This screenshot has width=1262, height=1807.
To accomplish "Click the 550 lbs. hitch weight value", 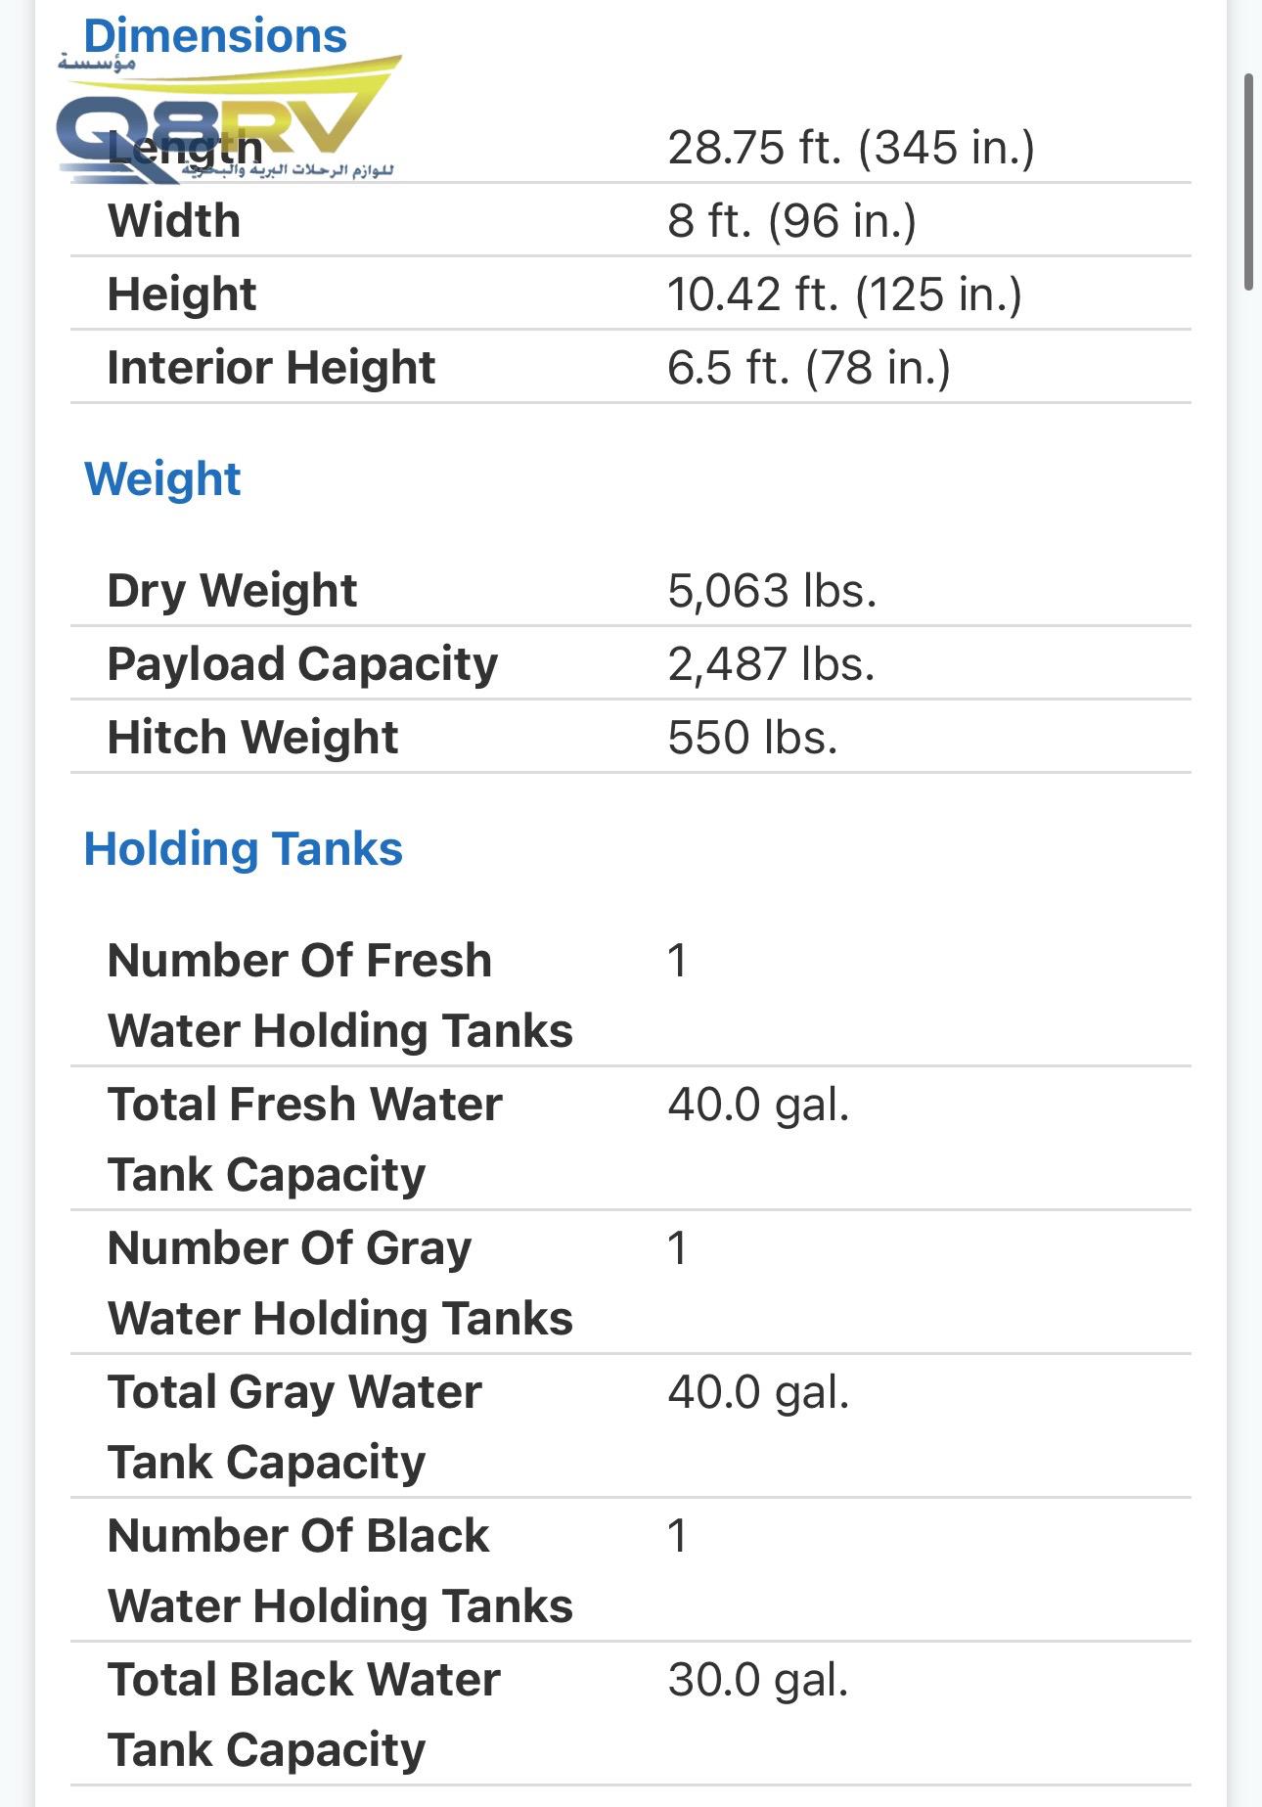I will click(752, 737).
